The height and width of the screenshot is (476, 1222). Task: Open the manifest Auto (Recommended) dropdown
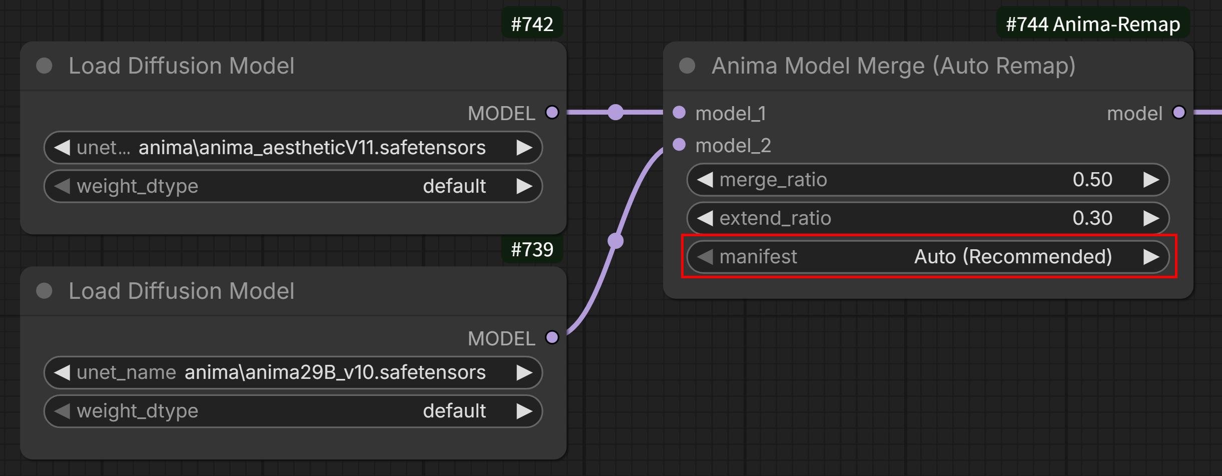tap(928, 257)
